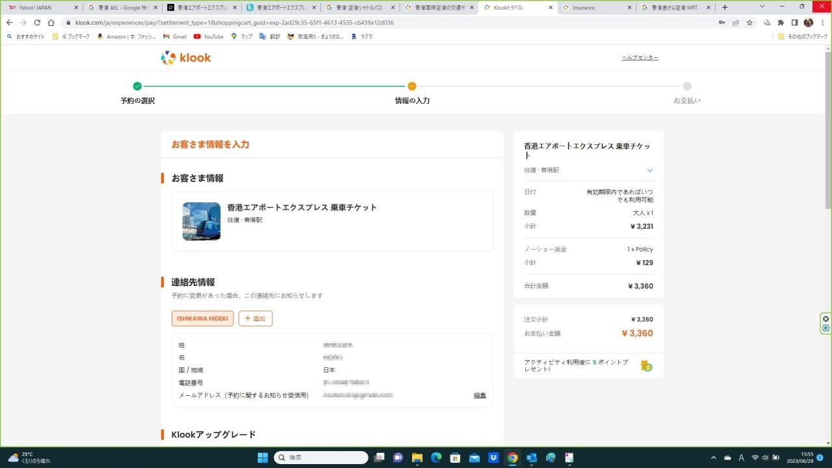Click the points reward coin icon
Screen dimensions: 832x468
[x=646, y=366]
